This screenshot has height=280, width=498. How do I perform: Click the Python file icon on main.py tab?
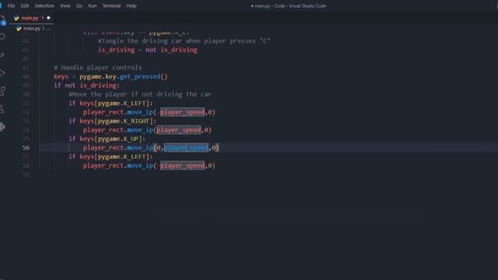[16, 18]
